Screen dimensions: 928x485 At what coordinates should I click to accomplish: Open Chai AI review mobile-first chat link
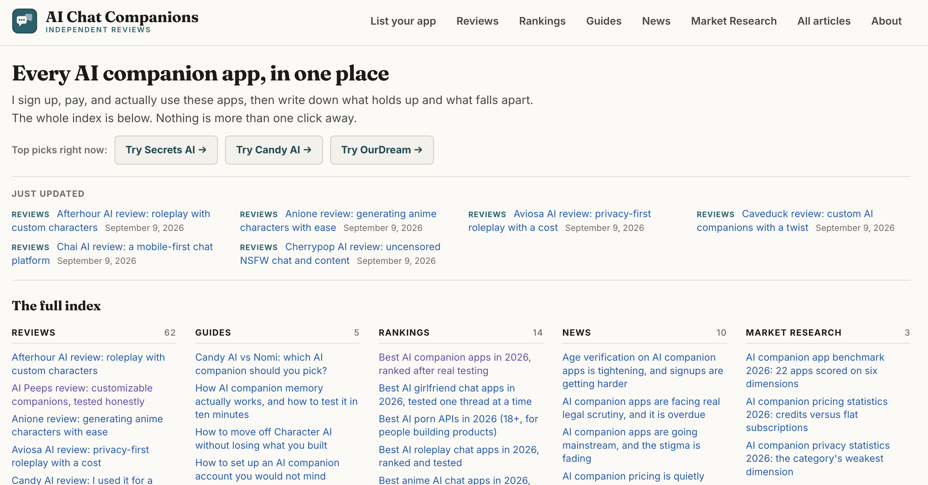click(112, 253)
